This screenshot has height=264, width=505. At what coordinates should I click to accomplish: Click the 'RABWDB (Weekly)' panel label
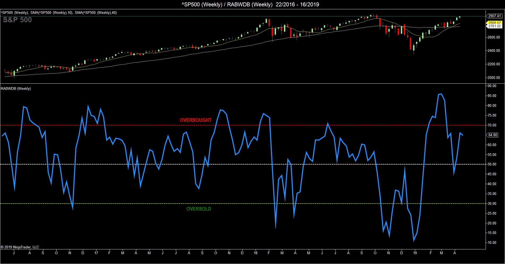point(16,89)
